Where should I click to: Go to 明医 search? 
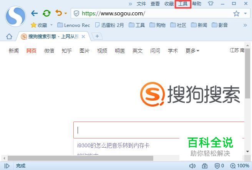pyautogui.click(x=120, y=51)
